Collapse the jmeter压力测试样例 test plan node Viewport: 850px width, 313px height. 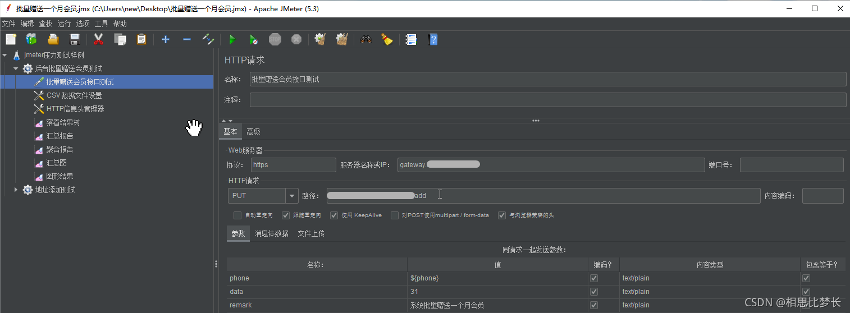[5, 55]
